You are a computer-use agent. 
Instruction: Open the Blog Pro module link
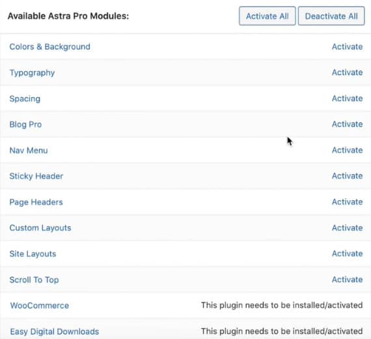(x=25, y=125)
